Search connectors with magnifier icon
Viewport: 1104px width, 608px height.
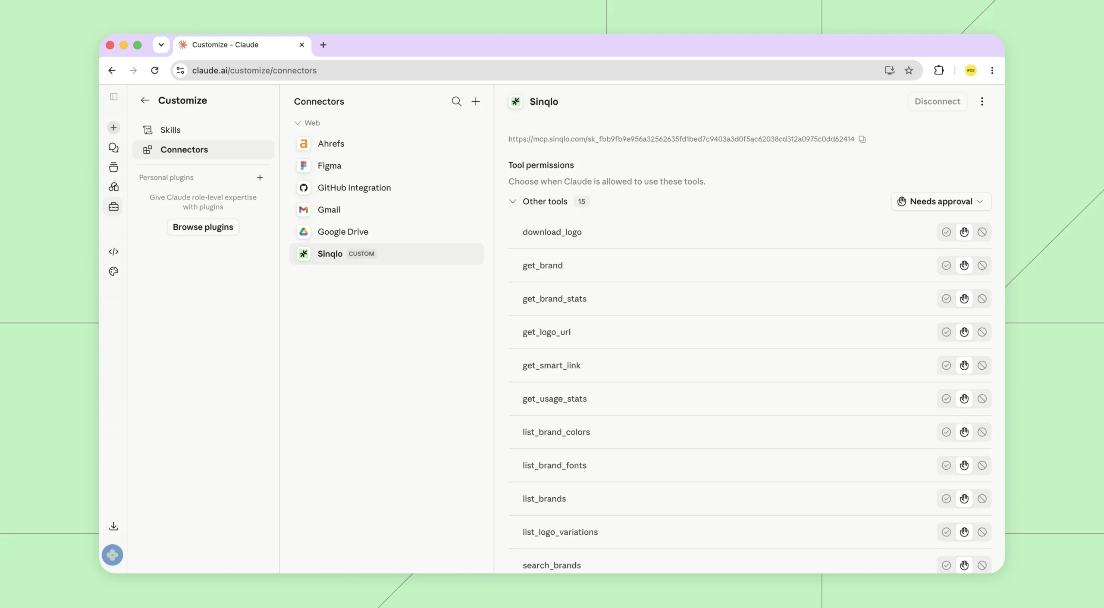pyautogui.click(x=456, y=101)
